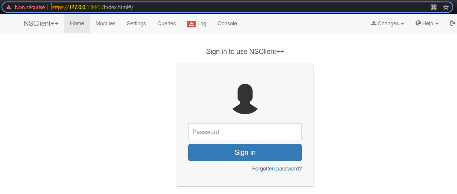Click the download icon beside Changes
Image resolution: width=457 pixels, height=194 pixels.
click(374, 23)
